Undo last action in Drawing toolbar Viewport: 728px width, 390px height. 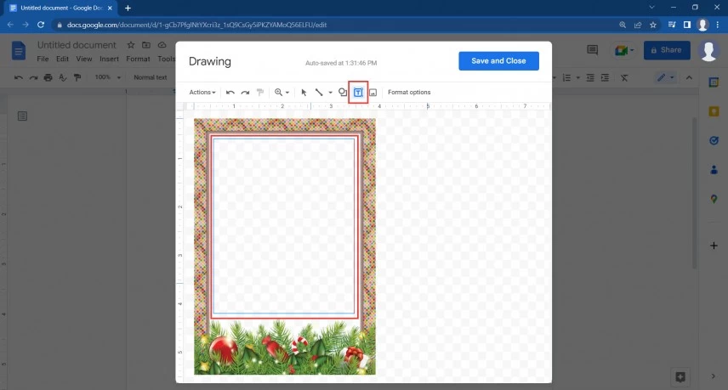coord(230,92)
